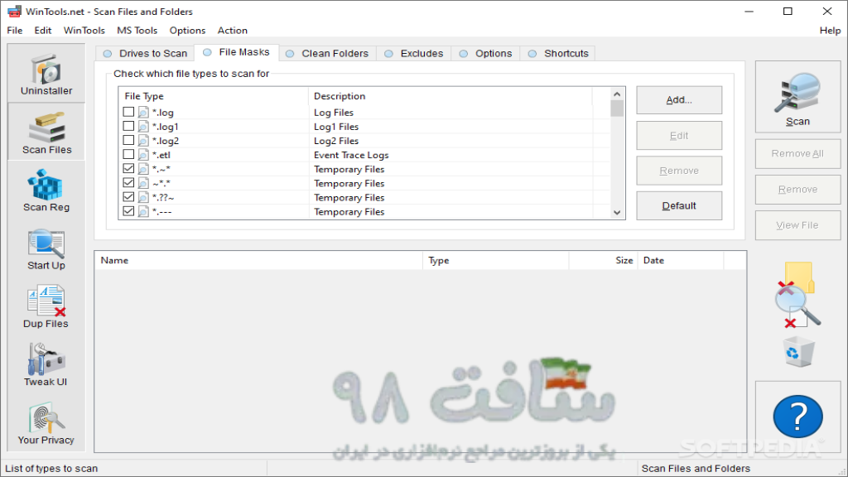Click the Remove button under Edit
Image resolution: width=848 pixels, height=477 pixels.
[679, 171]
